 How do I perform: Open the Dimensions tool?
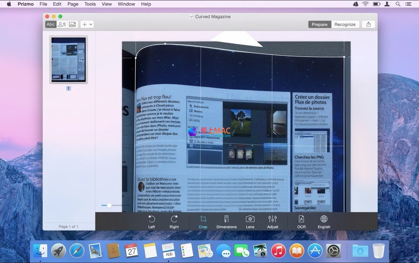226,221
